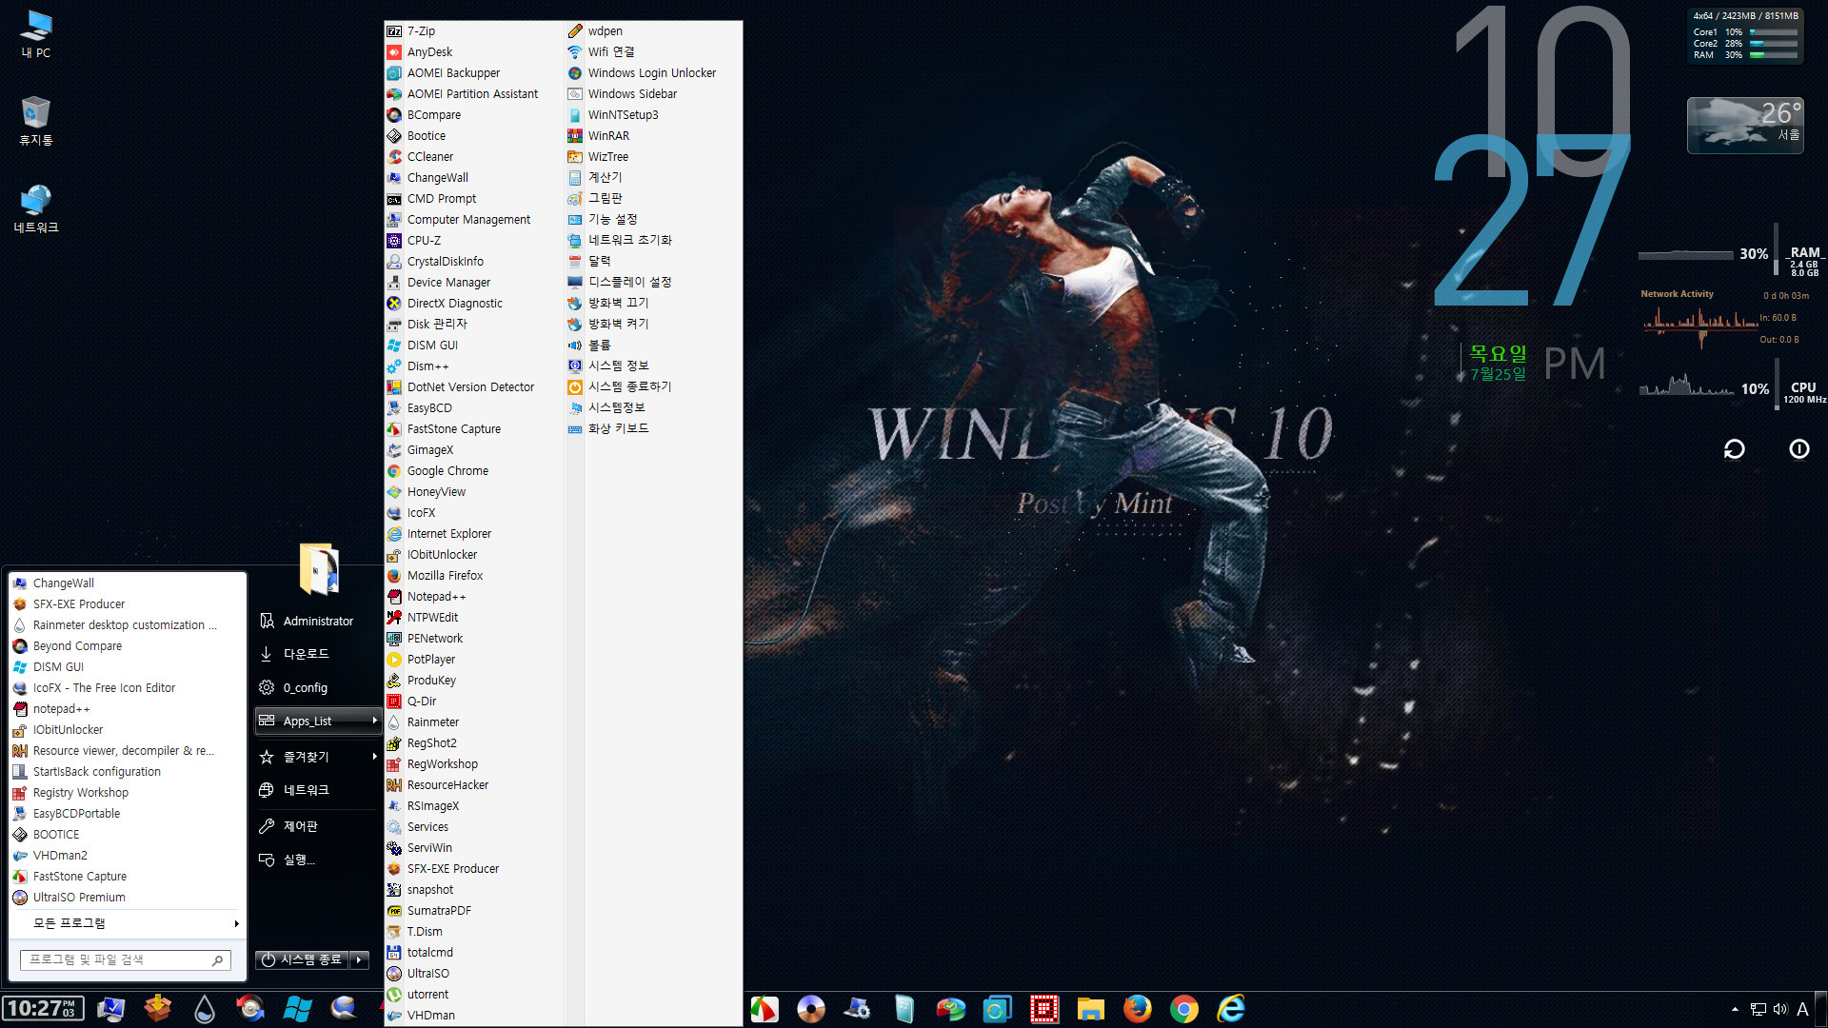
Task: Open Firefox from the taskbar
Action: [x=1137, y=1009]
